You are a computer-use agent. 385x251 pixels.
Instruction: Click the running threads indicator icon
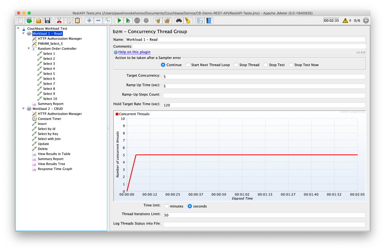pyautogui.click(x=366, y=20)
